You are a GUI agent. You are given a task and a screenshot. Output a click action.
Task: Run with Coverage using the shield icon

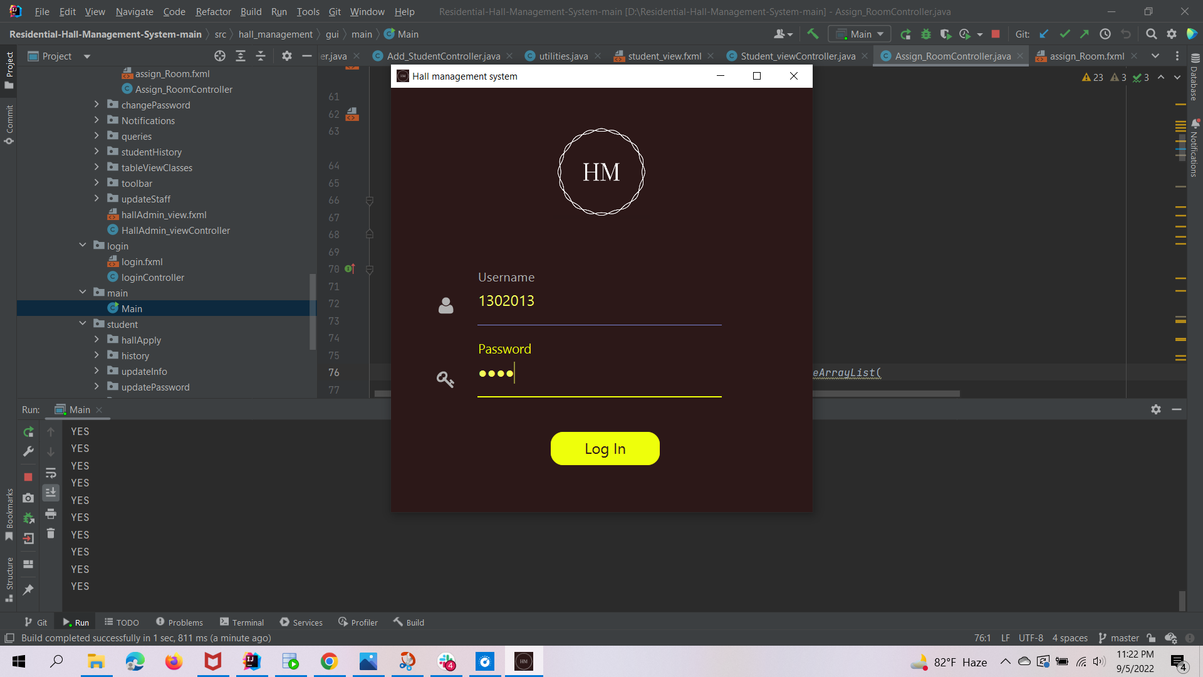coord(945,34)
